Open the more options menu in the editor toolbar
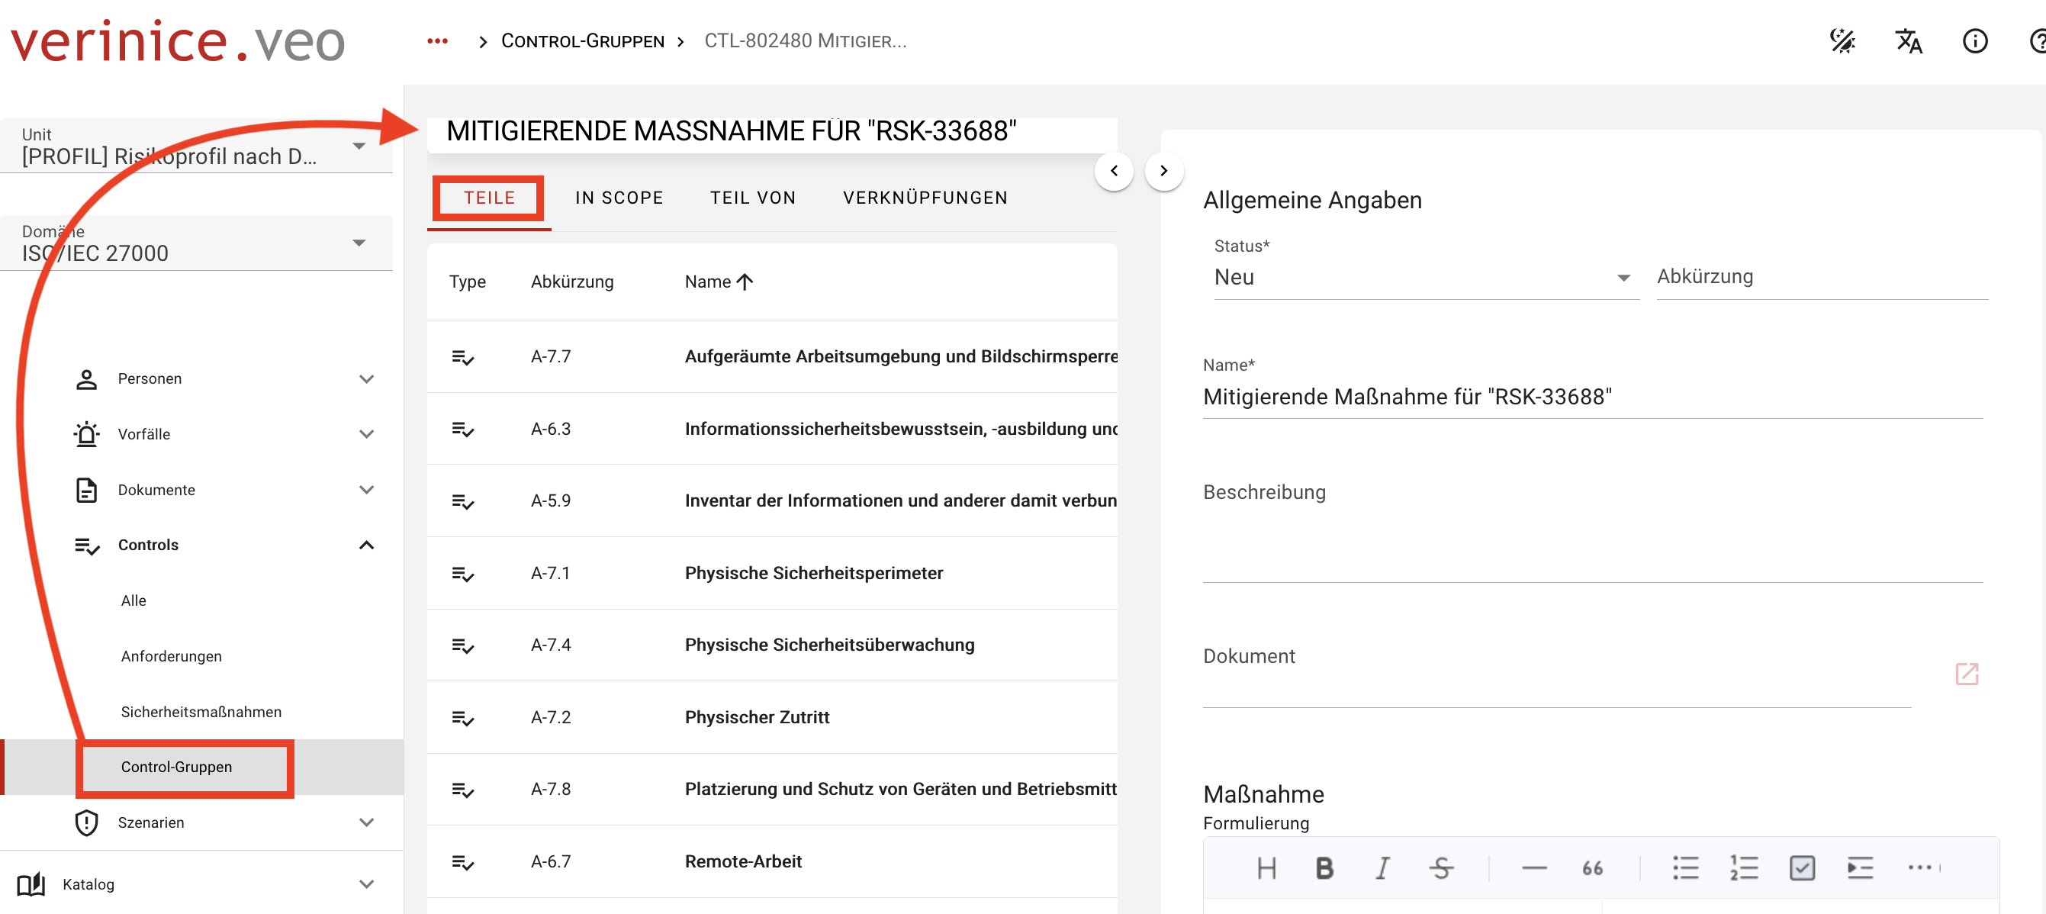This screenshot has height=914, width=2046. point(1922,867)
